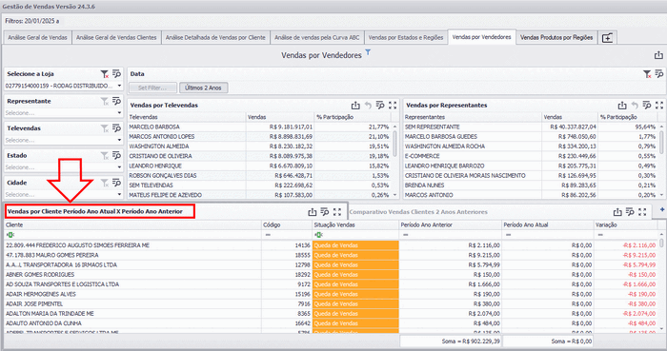Export the Vendas por Representantes grid
Screen dimensions: 667x351
tap(622, 106)
